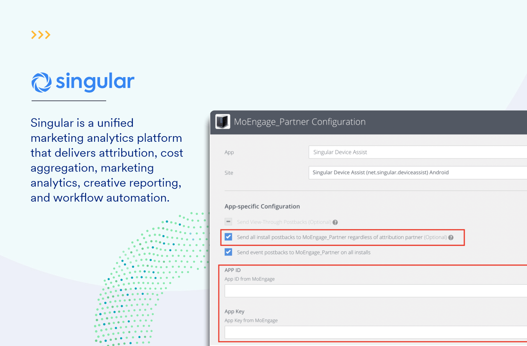
Task: Click the 'App Key' field label
Action: click(235, 311)
